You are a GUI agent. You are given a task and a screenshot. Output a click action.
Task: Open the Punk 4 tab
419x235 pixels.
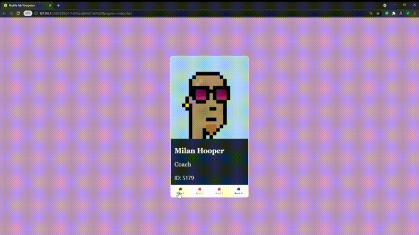[239, 191]
